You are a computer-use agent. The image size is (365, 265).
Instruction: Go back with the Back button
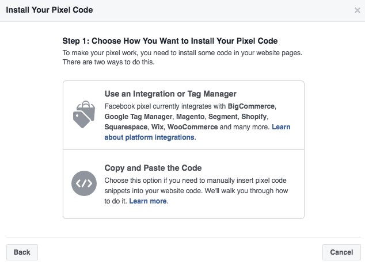22,252
